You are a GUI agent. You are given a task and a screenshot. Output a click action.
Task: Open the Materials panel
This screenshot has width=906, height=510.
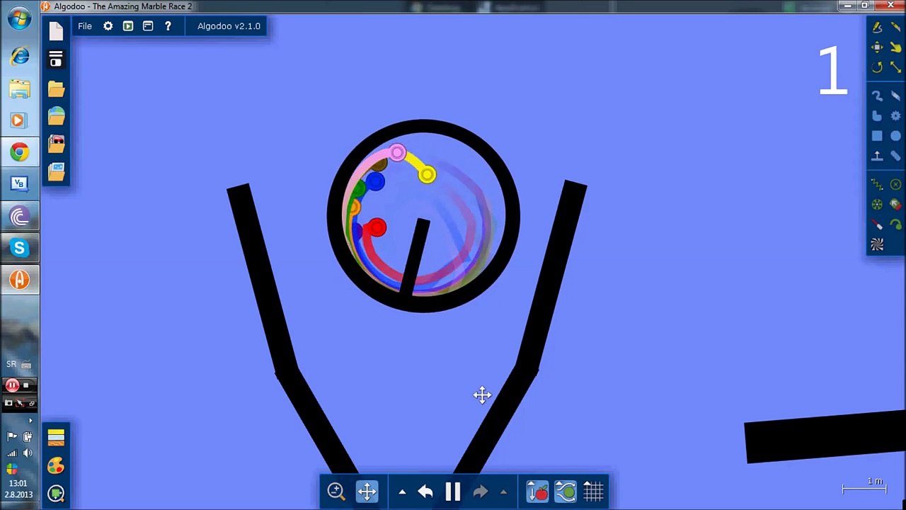(x=56, y=438)
